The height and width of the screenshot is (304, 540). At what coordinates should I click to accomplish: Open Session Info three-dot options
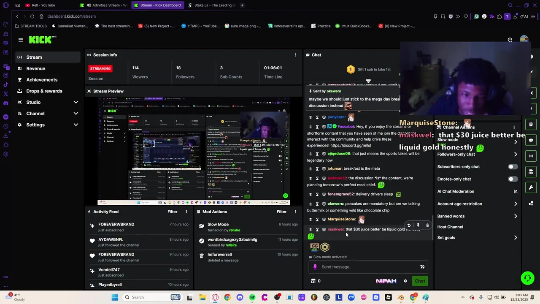point(295,55)
